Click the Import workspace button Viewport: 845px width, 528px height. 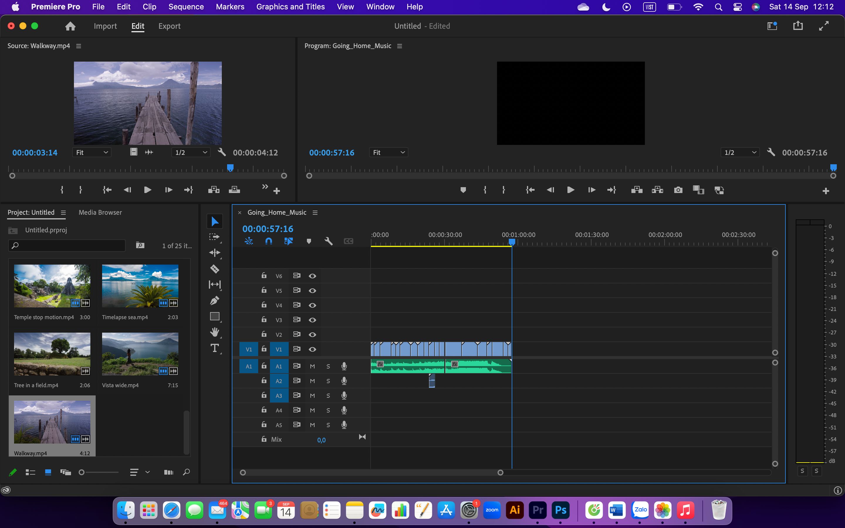pos(105,26)
